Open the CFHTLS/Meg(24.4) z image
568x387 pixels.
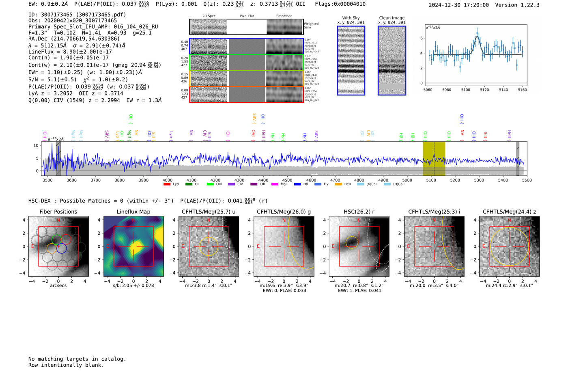(x=510, y=246)
